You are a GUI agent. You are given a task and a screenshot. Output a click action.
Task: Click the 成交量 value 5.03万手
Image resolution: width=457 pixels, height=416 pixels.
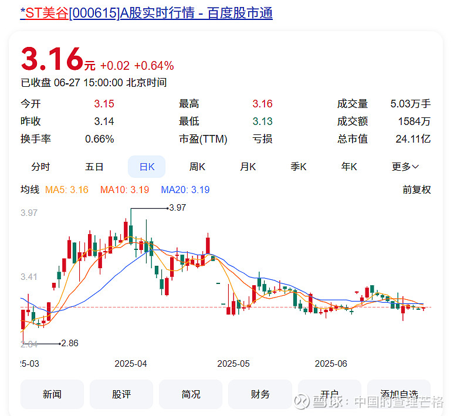[411, 104]
